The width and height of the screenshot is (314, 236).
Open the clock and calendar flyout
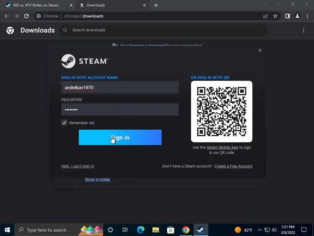point(288,230)
